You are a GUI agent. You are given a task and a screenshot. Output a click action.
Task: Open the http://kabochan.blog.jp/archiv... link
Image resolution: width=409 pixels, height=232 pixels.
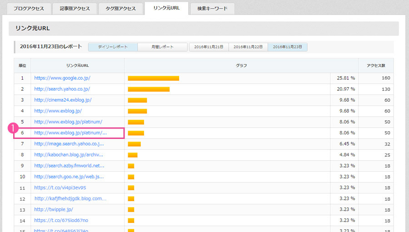[69, 154]
